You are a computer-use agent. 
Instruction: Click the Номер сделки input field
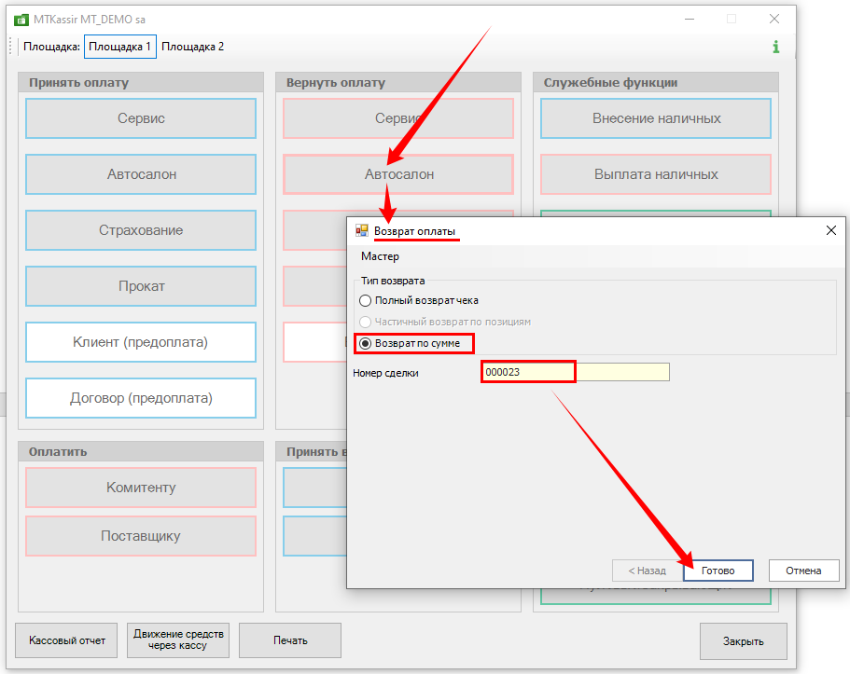pos(576,372)
